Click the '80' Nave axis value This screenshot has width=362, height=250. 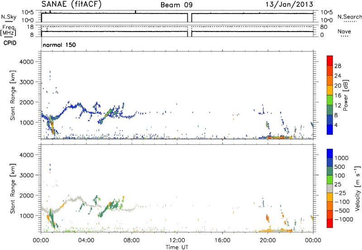[324, 27]
